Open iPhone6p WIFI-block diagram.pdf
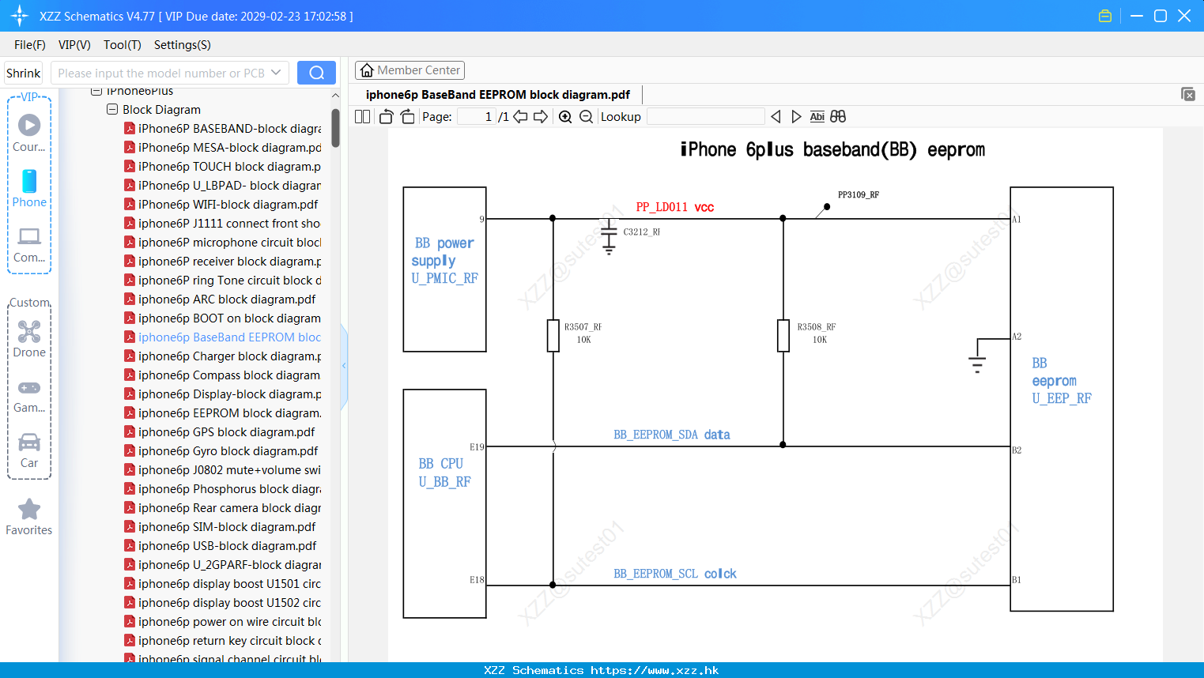 pos(221,204)
